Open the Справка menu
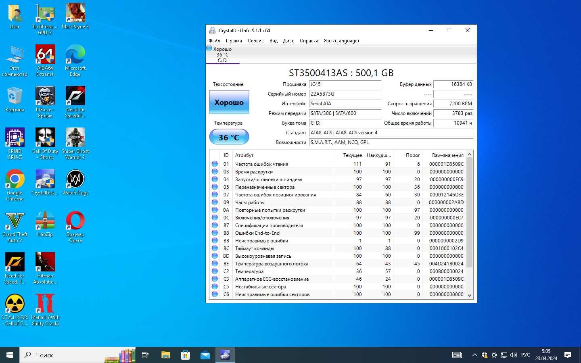The width and height of the screenshot is (581, 363). point(309,41)
